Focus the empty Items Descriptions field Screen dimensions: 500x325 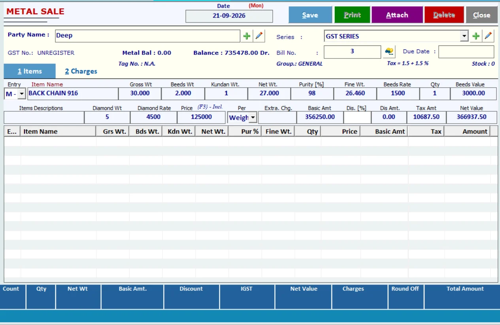click(44, 117)
